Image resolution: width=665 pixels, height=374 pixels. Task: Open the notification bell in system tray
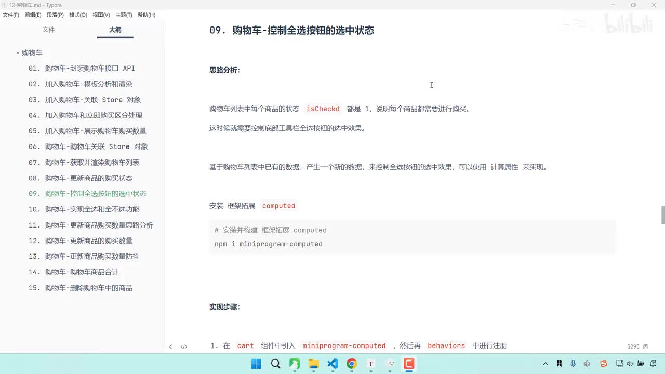pyautogui.click(x=654, y=364)
